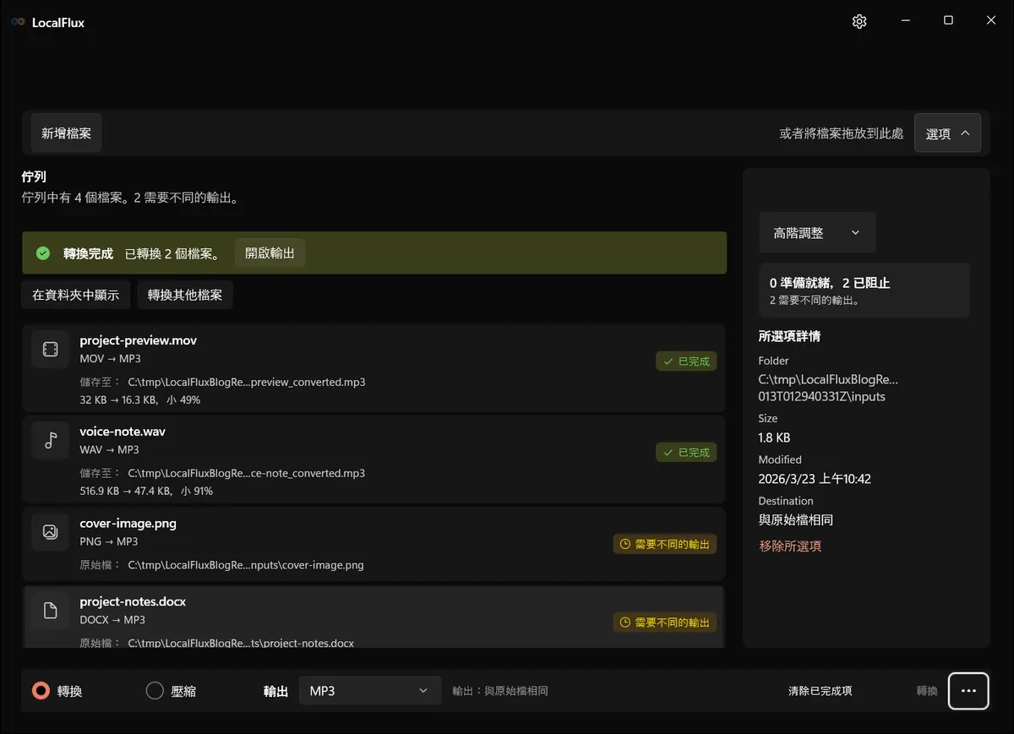Click 清除已完成項 button
The image size is (1014, 734).
(x=820, y=691)
